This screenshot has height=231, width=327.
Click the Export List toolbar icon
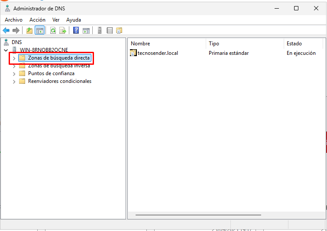click(x=63, y=30)
